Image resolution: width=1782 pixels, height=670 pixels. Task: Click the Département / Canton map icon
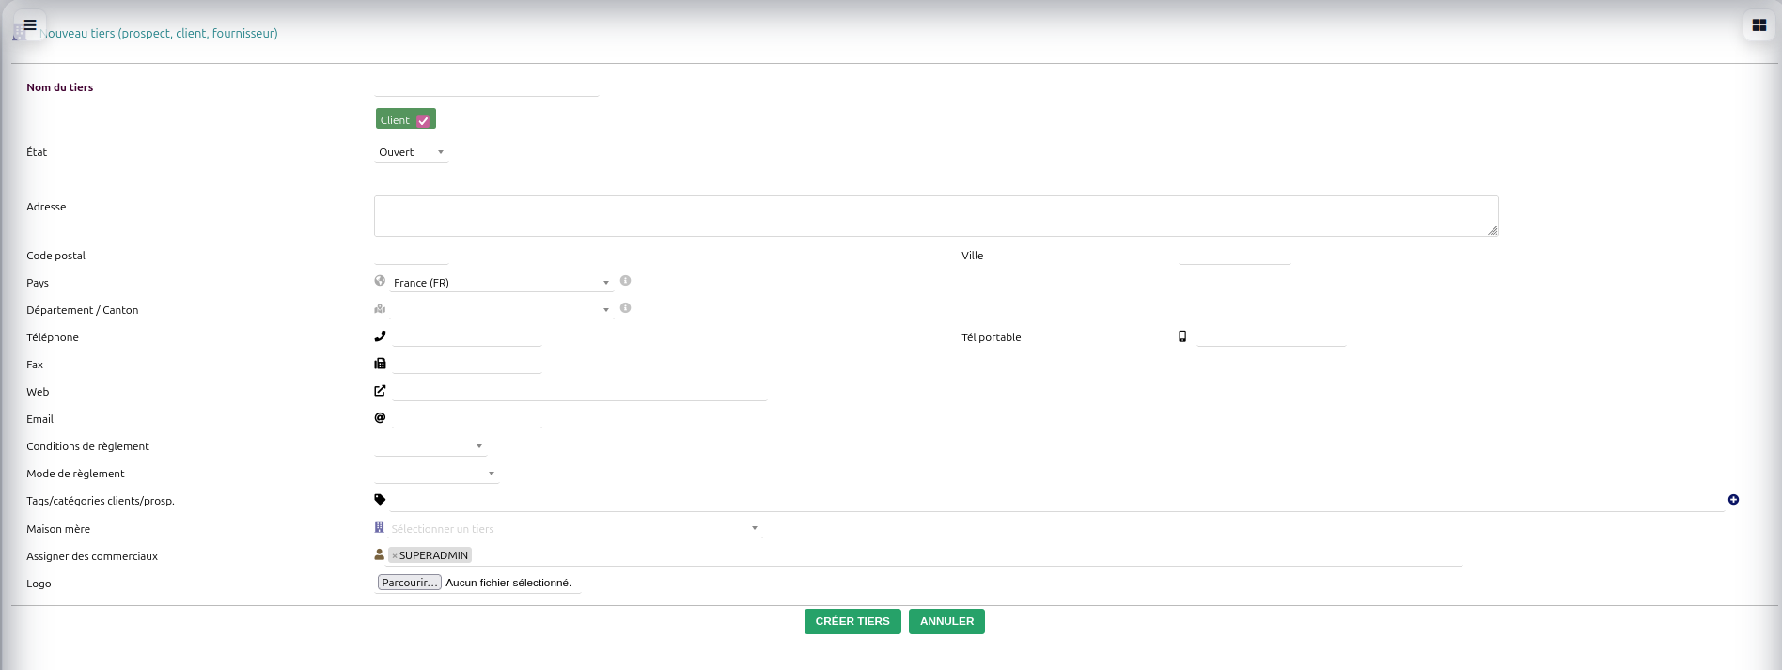click(x=380, y=308)
